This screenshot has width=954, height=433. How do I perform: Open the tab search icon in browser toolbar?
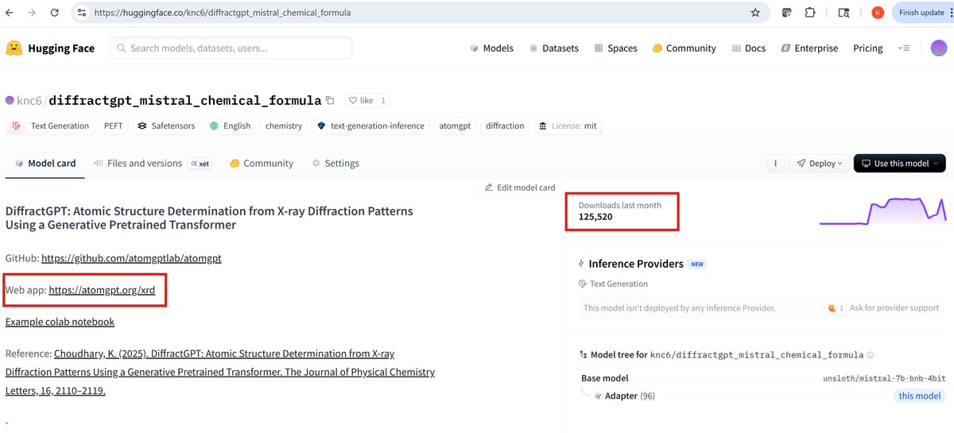coord(844,13)
